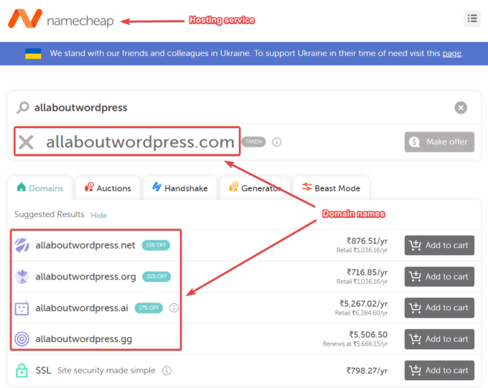Click the search magnifier icon

tap(23, 108)
